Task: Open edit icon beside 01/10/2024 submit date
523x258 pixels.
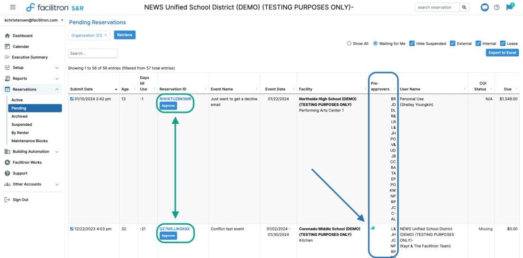Action: (72, 99)
